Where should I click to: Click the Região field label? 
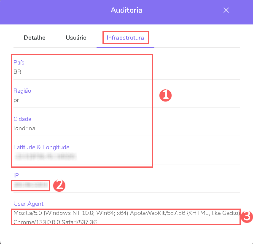coord(22,91)
